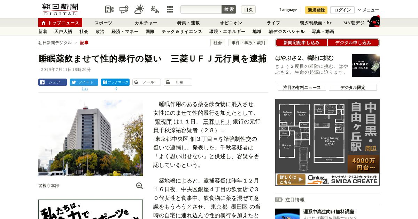This screenshot has height=219, width=418.
Task: Click tweet count list link
Action: (x=85, y=89)
